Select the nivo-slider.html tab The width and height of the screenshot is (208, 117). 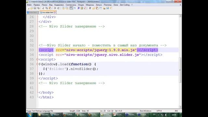(48, 12)
